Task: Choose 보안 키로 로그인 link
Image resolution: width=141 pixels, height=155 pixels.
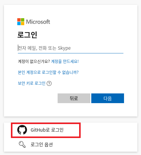Action: pos(32,83)
